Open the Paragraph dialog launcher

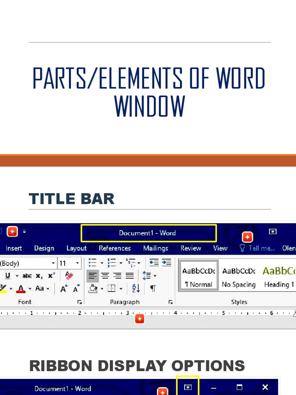tap(170, 302)
